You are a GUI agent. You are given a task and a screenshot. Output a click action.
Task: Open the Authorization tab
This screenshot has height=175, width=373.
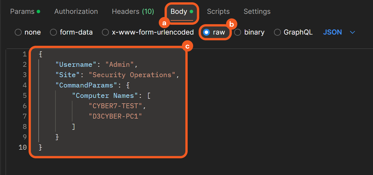coord(76,12)
